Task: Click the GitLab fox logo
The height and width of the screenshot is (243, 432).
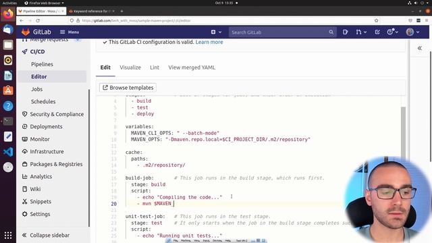Action: click(26, 32)
